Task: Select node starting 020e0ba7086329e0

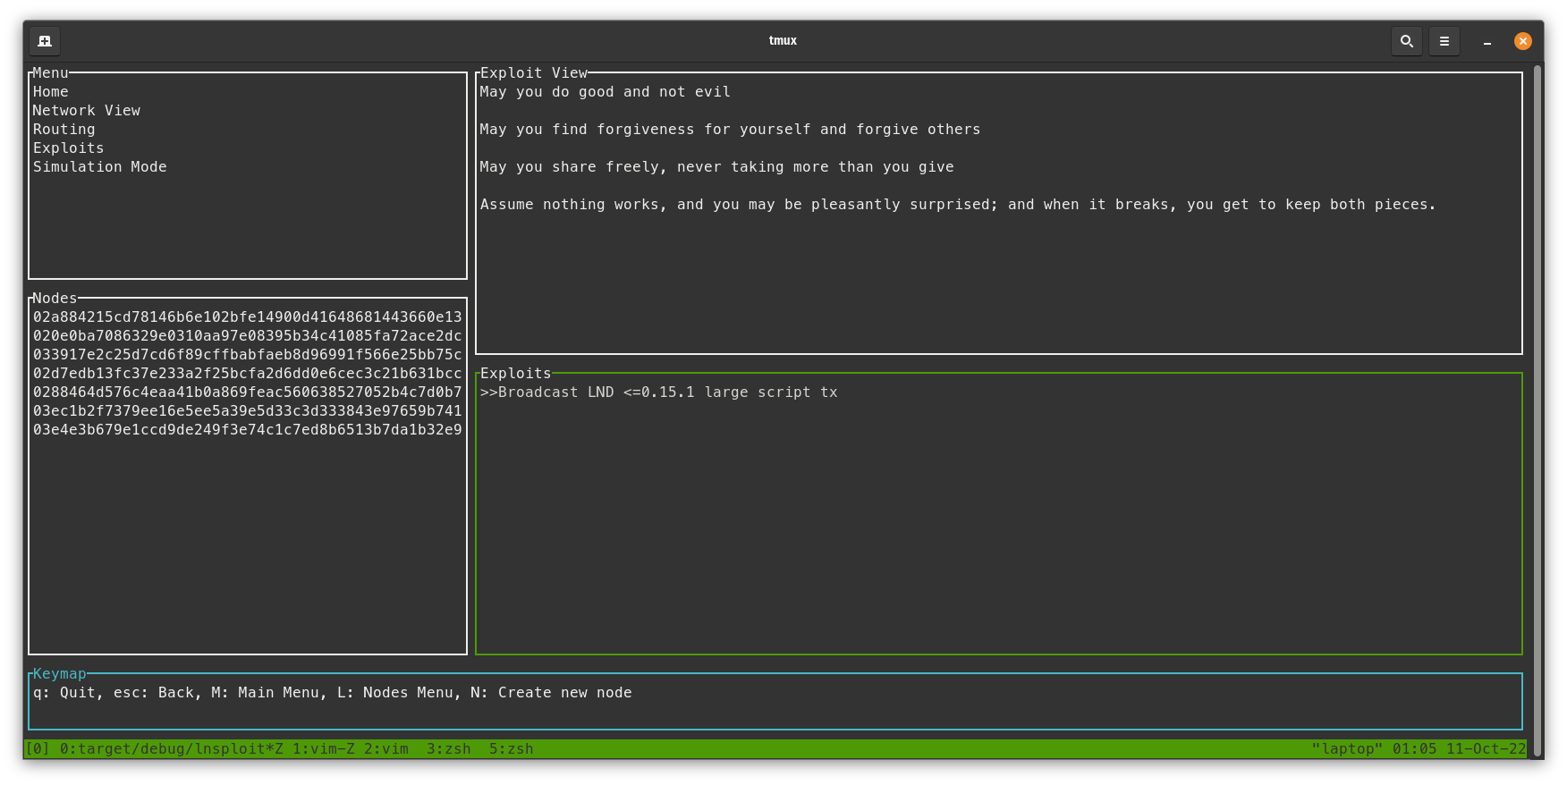Action: click(248, 336)
